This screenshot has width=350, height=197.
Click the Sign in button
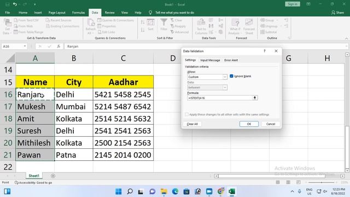293,4
